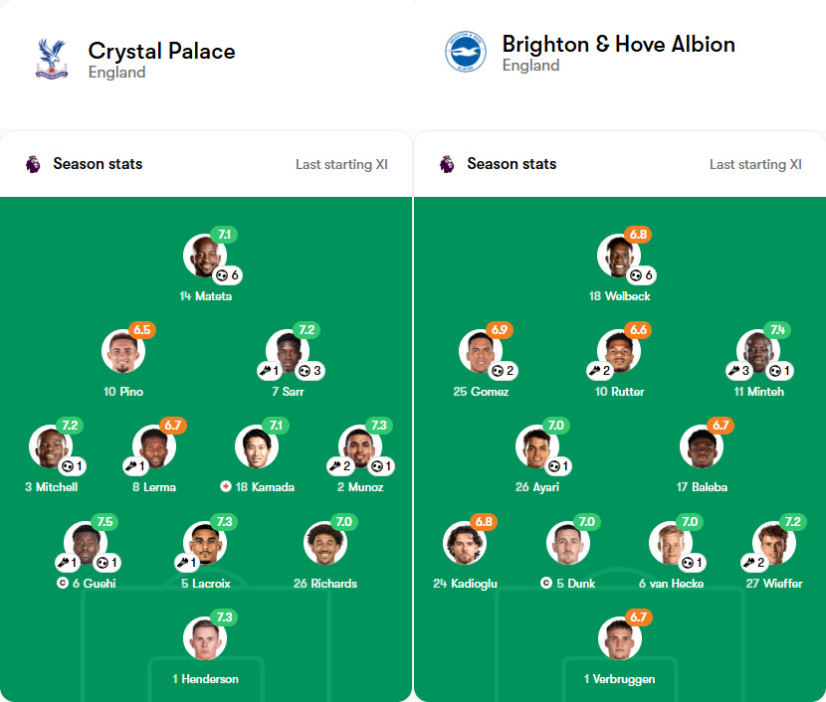
Task: Click the Crystal Palace club crest
Action: 51,57
